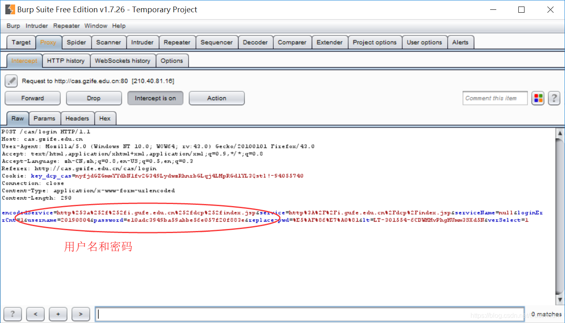
Task: Click the + search options button
Action: [58, 314]
